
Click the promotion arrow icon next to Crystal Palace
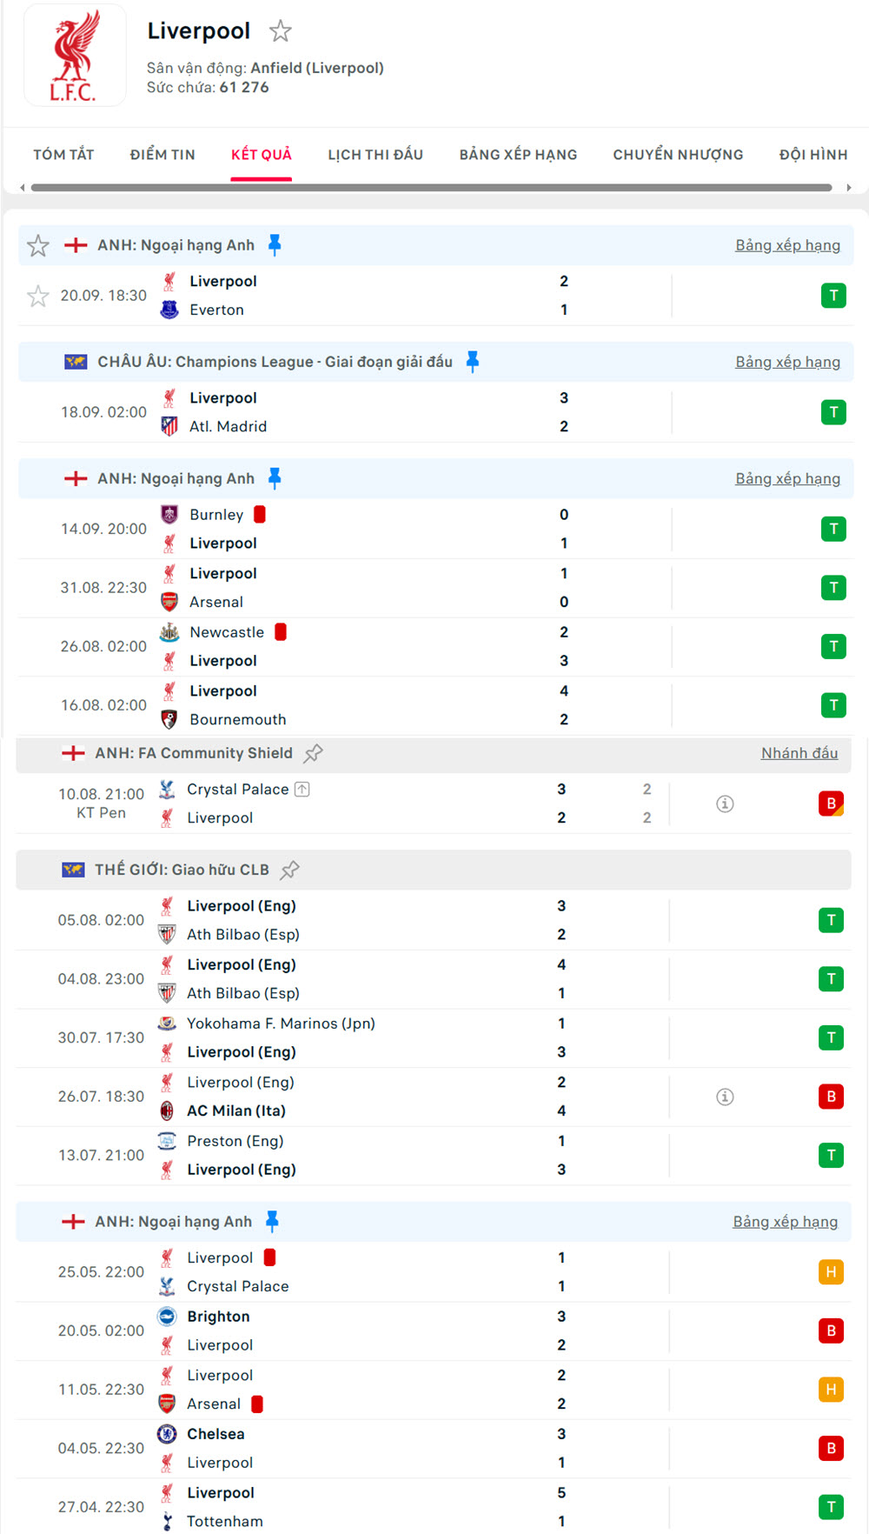(x=301, y=789)
